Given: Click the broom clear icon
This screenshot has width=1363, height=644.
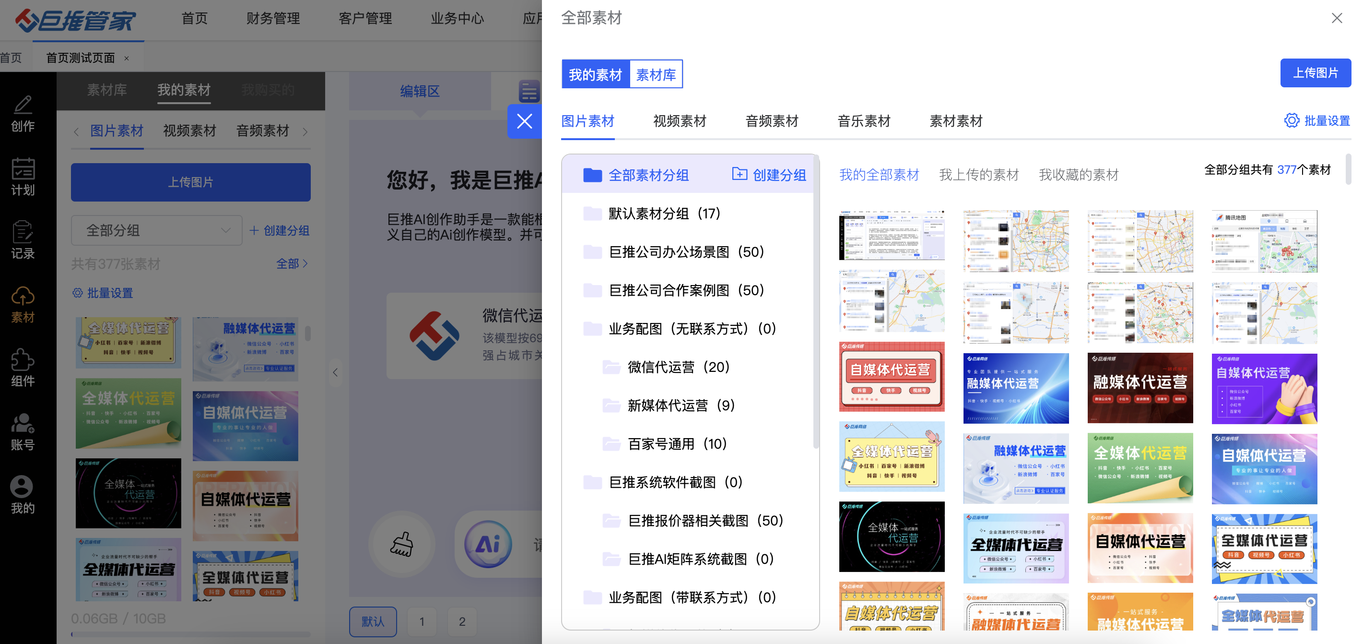Looking at the screenshot, I should (x=401, y=544).
